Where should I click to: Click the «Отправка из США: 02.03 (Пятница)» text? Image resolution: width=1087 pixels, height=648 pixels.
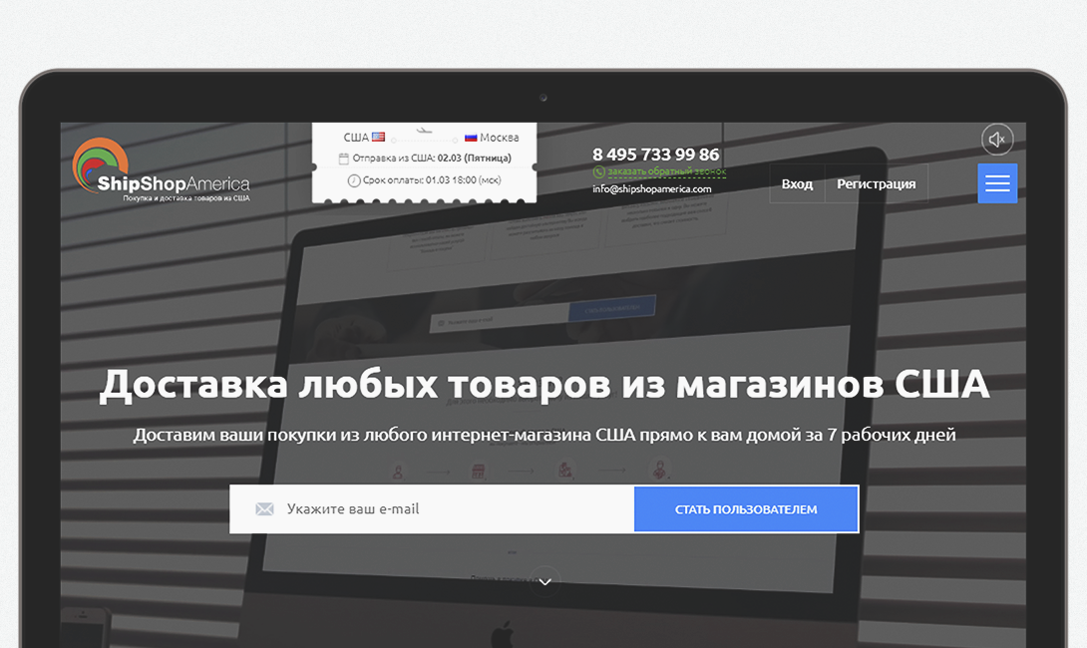432,159
